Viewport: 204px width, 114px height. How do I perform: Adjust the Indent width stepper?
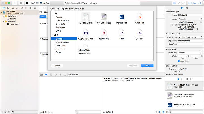202,56
